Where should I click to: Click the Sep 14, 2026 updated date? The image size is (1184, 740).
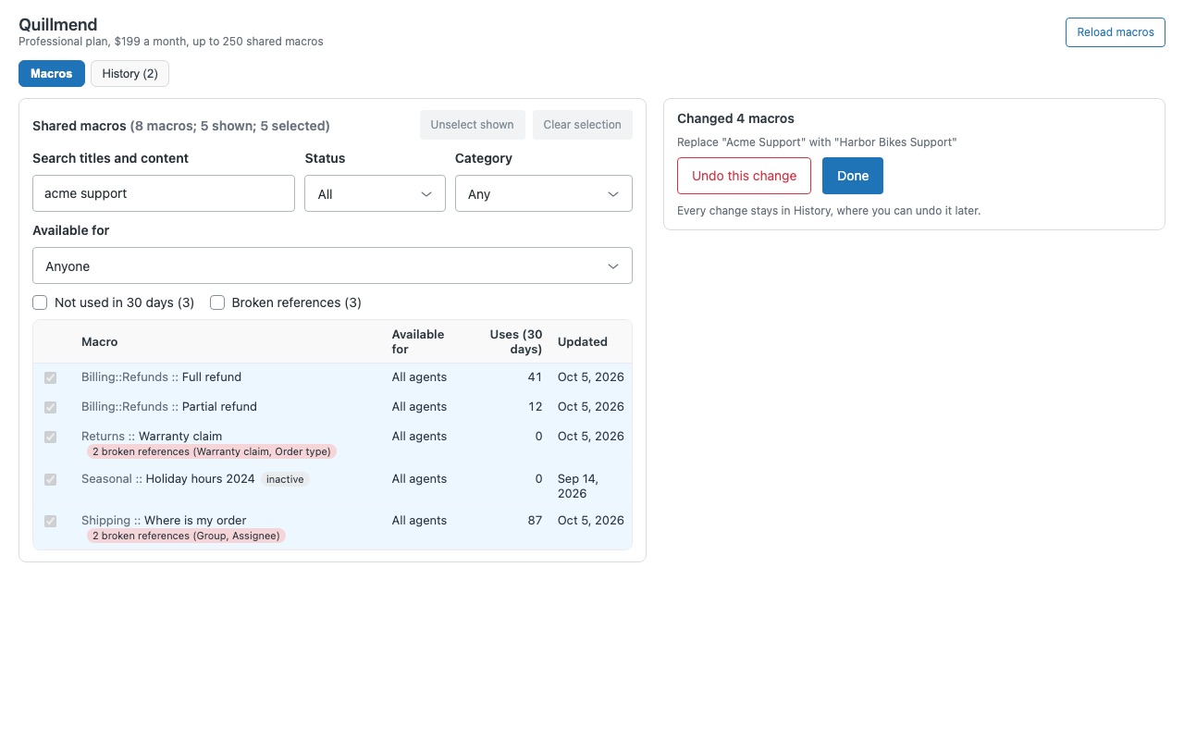click(x=578, y=487)
